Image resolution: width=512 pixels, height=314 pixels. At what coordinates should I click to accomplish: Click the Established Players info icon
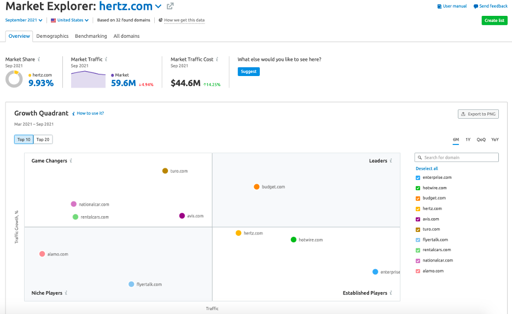coord(391,293)
